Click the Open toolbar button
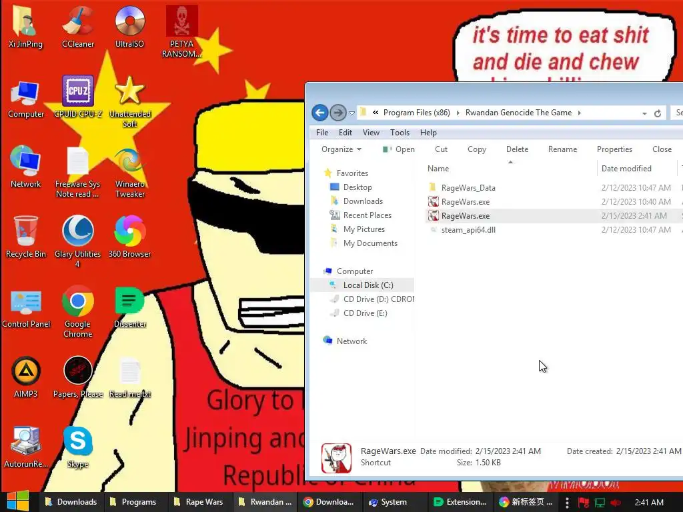 (399, 149)
